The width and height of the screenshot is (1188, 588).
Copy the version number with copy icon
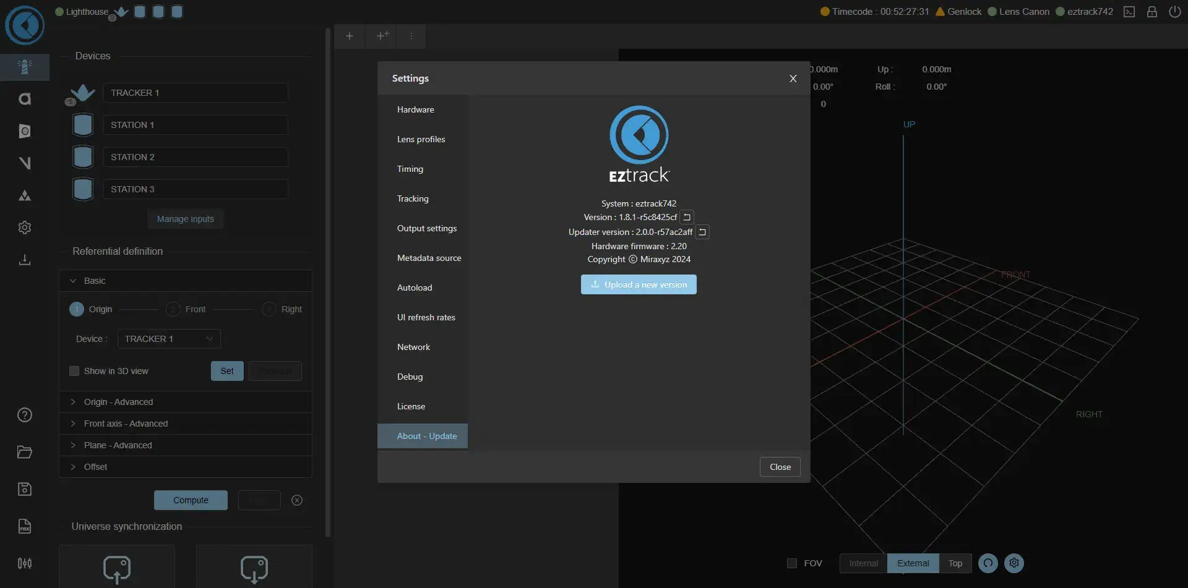[x=687, y=217]
